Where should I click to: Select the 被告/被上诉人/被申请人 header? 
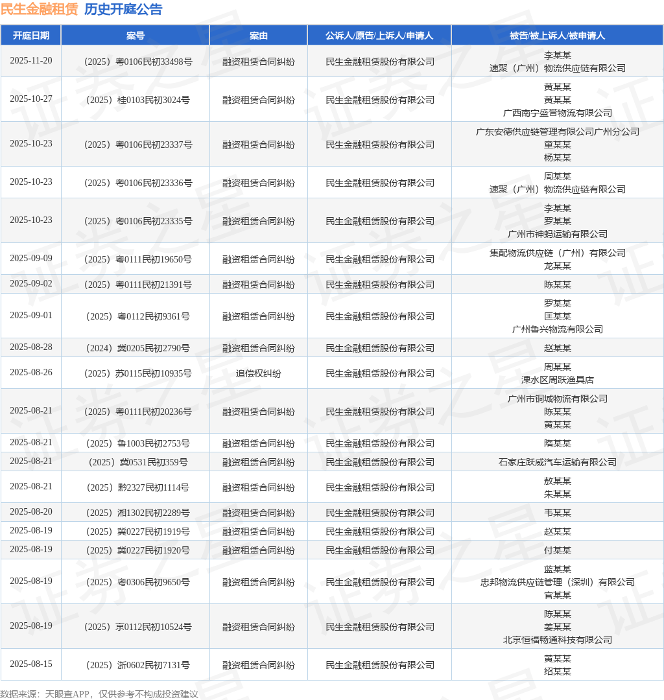click(x=557, y=35)
